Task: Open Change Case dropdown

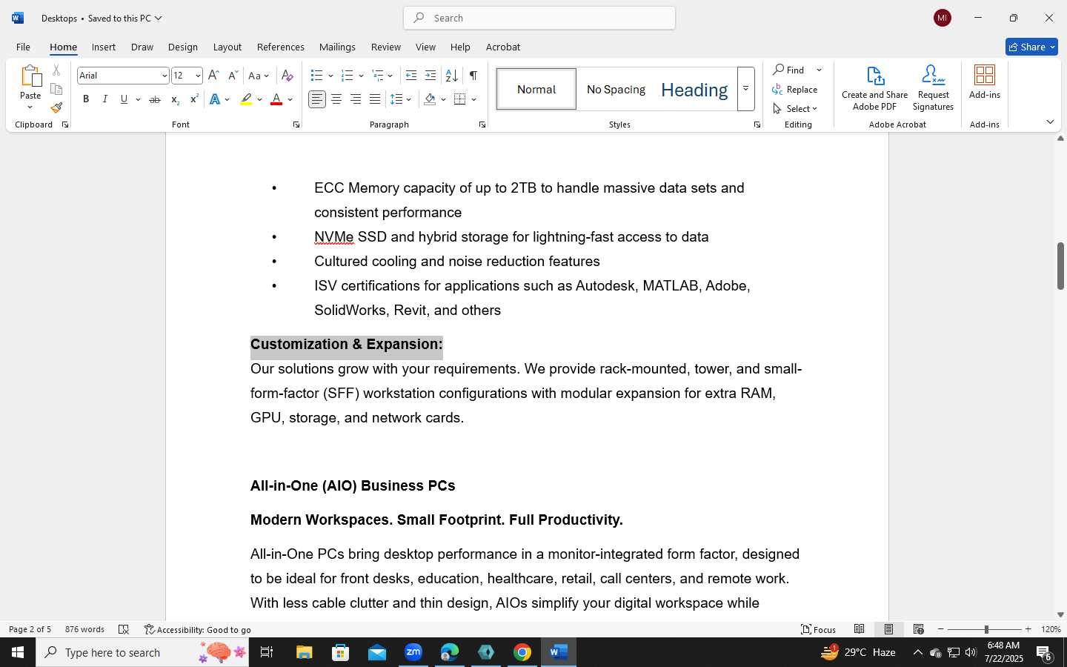Action: pyautogui.click(x=259, y=76)
